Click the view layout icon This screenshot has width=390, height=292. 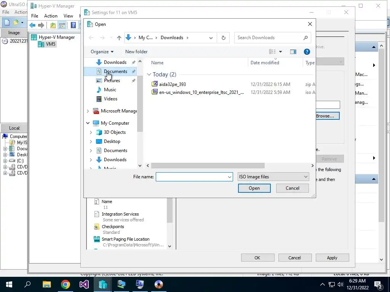(272, 52)
